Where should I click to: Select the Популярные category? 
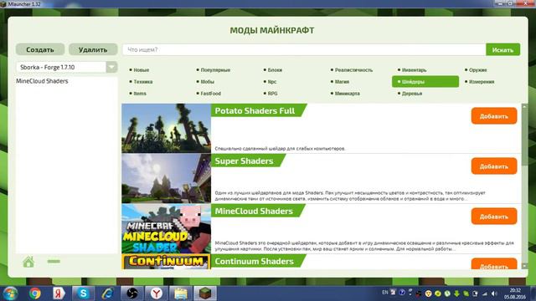(x=215, y=70)
